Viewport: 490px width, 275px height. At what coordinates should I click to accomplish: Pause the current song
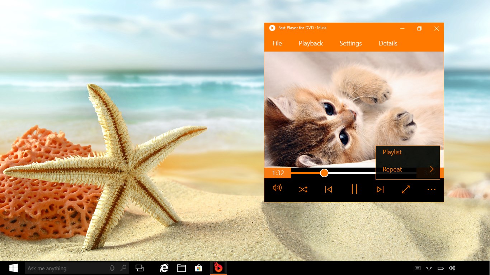(x=354, y=189)
